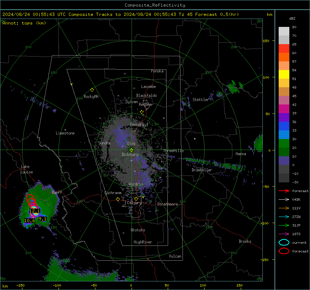
Task: Click the Stettler label
Action: click(201, 100)
